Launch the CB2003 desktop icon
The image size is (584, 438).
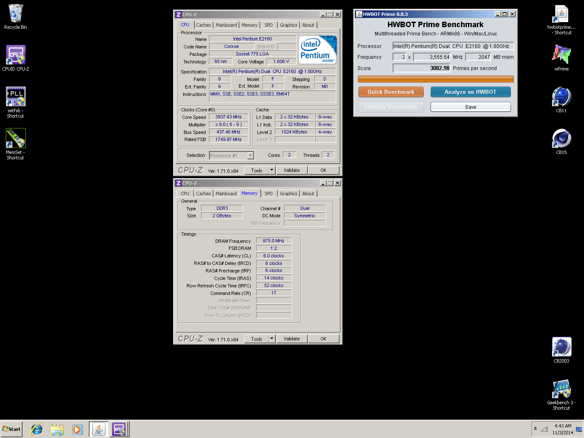click(561, 350)
